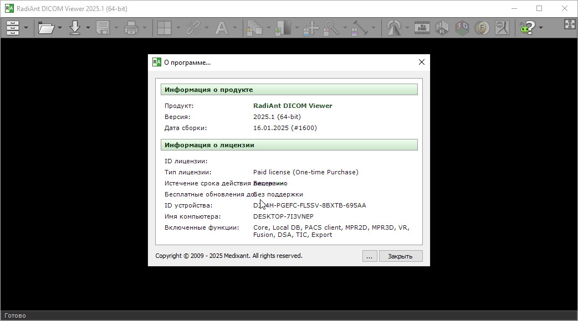
Task: Select the length measurement ruler tool
Action: pyautogui.click(x=360, y=28)
